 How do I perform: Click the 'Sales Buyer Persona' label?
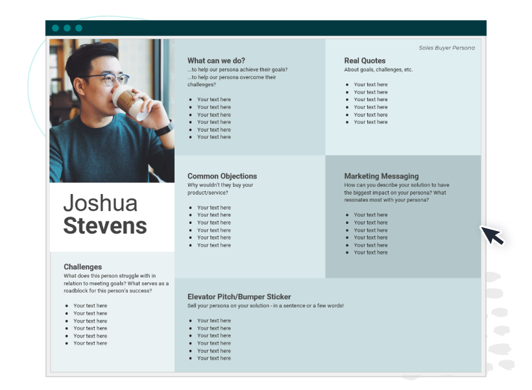[446, 48]
